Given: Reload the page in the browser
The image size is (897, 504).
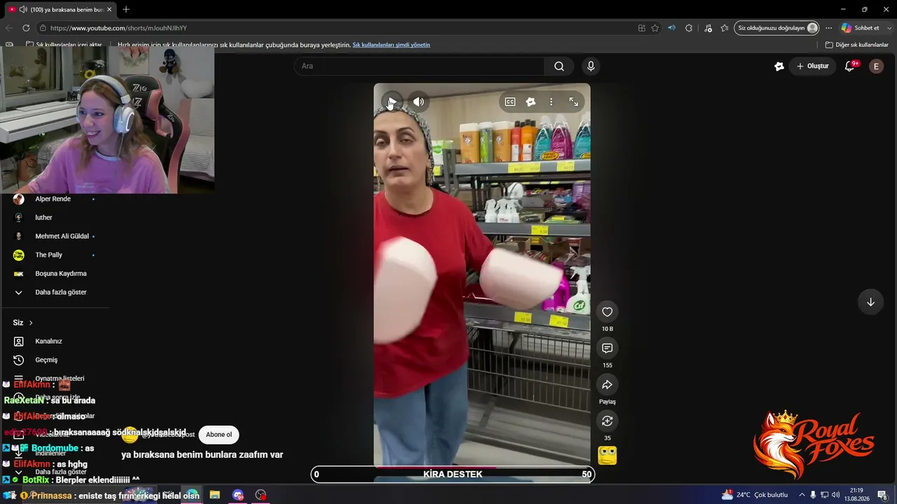Looking at the screenshot, I should 26,28.
